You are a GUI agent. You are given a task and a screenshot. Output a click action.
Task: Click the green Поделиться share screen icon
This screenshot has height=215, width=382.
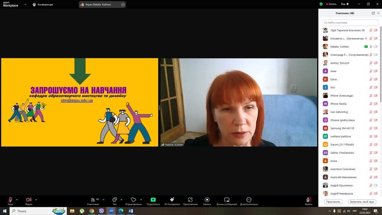pyautogui.click(x=153, y=200)
